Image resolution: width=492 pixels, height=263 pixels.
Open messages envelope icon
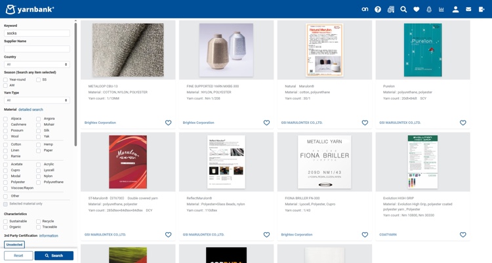(x=468, y=9)
